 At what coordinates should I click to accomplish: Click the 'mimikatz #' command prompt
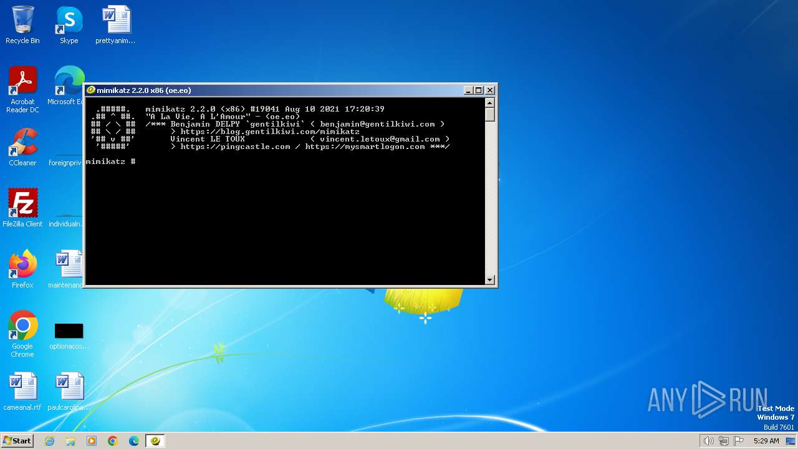(111, 162)
